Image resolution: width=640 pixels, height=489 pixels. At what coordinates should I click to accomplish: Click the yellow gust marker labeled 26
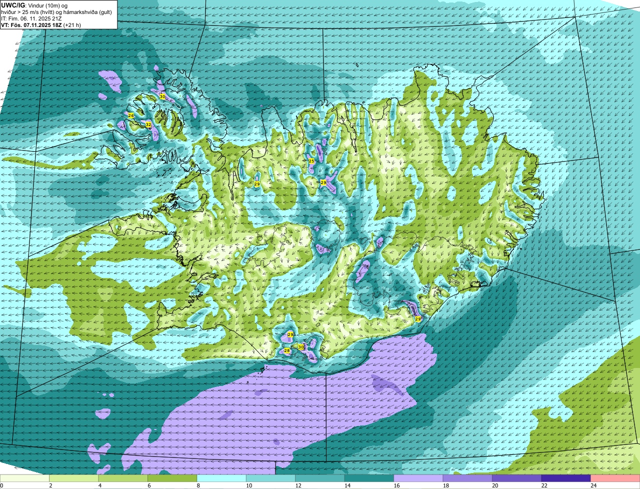pyautogui.click(x=131, y=115)
